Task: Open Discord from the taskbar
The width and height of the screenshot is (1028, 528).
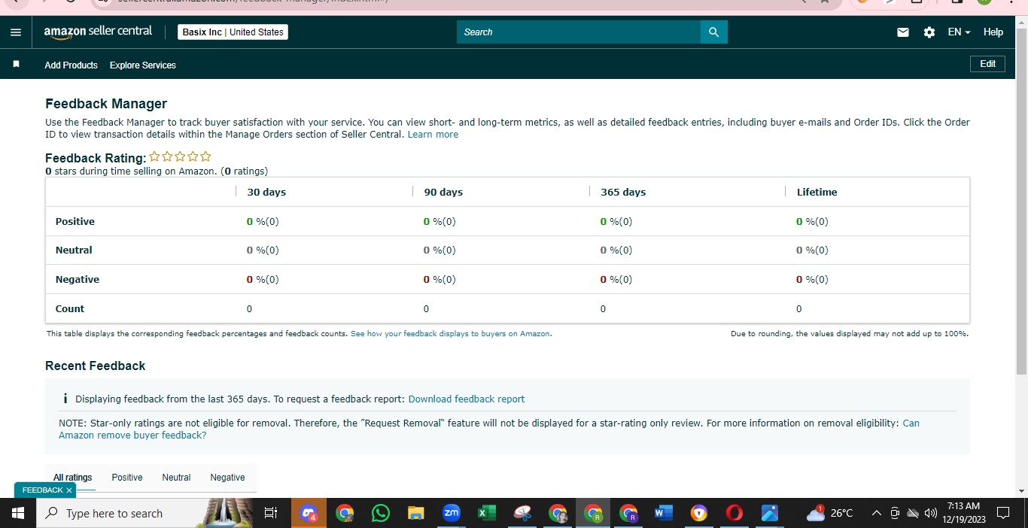Action: [x=309, y=513]
